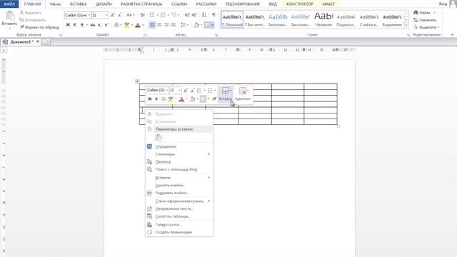Click Копировать (copy) in the clipboard group
Viewport: 457px width, 257px height.
click(x=32, y=20)
